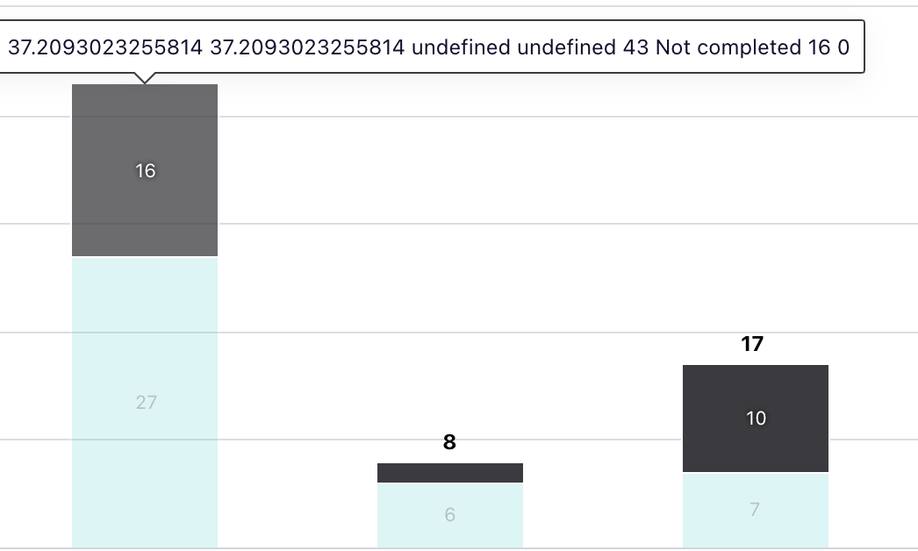Click the first "undefined" word in tooltip

(460, 47)
